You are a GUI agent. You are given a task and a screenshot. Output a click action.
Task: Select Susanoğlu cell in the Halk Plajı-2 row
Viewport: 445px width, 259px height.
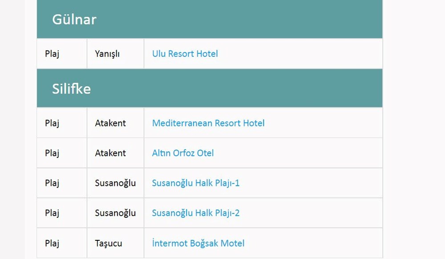115,213
